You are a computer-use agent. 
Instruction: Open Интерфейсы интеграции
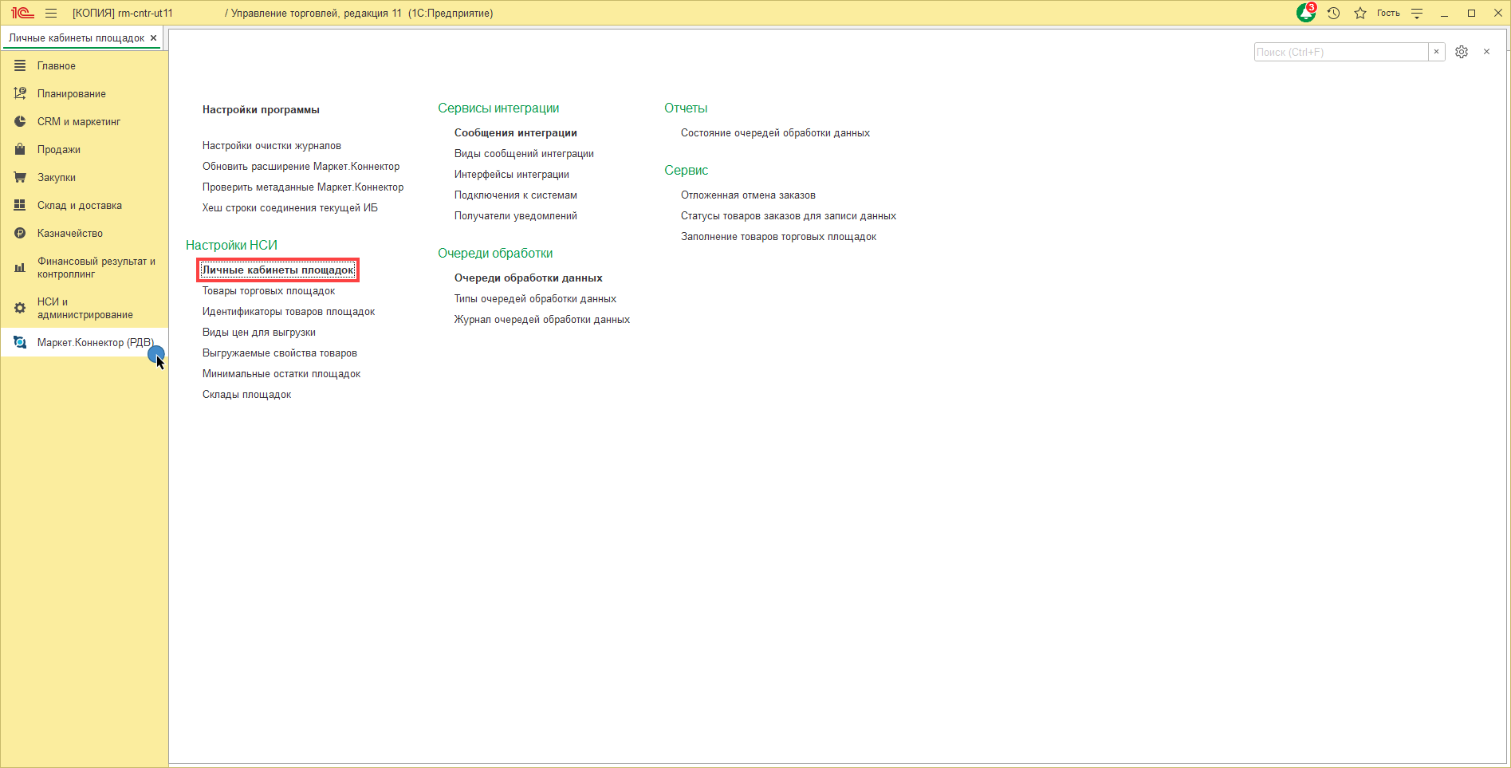point(512,174)
